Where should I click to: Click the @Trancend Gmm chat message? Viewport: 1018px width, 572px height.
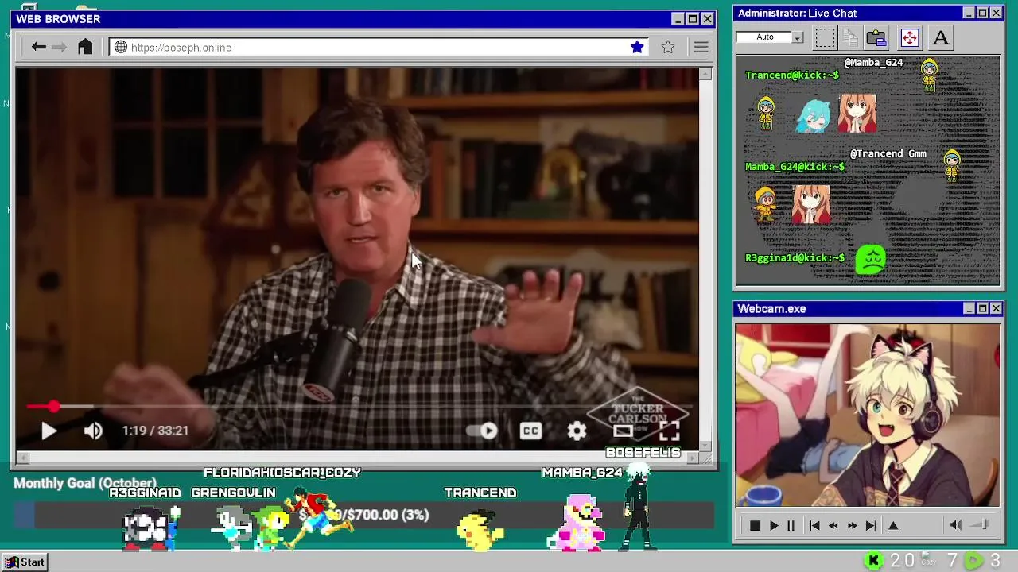pyautogui.click(x=888, y=153)
